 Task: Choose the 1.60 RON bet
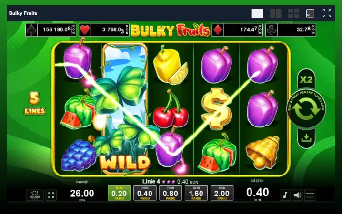(x=196, y=193)
